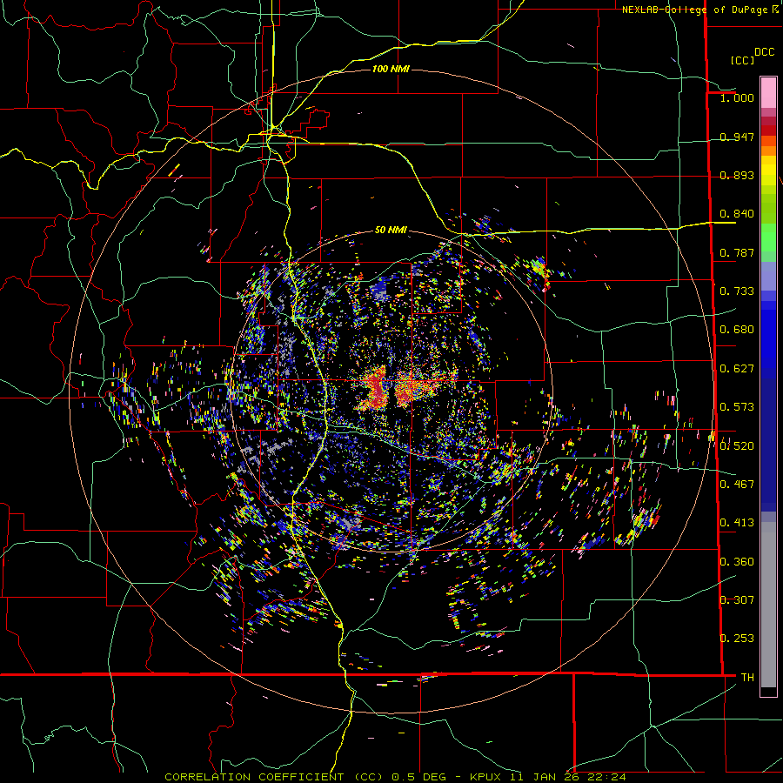Select the 0.360 legend value

coord(737,561)
